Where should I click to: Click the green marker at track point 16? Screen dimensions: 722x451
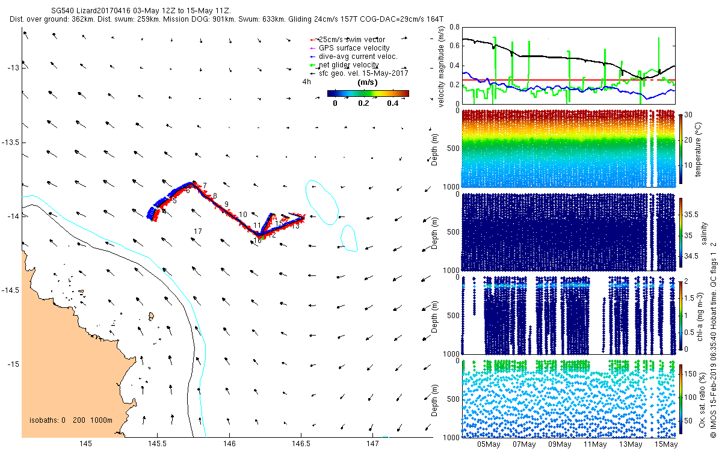coord(259,239)
